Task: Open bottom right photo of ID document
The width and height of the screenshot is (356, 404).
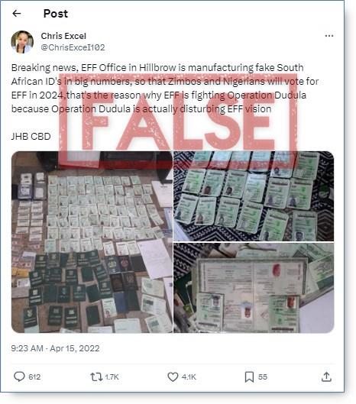Action: (x=254, y=288)
